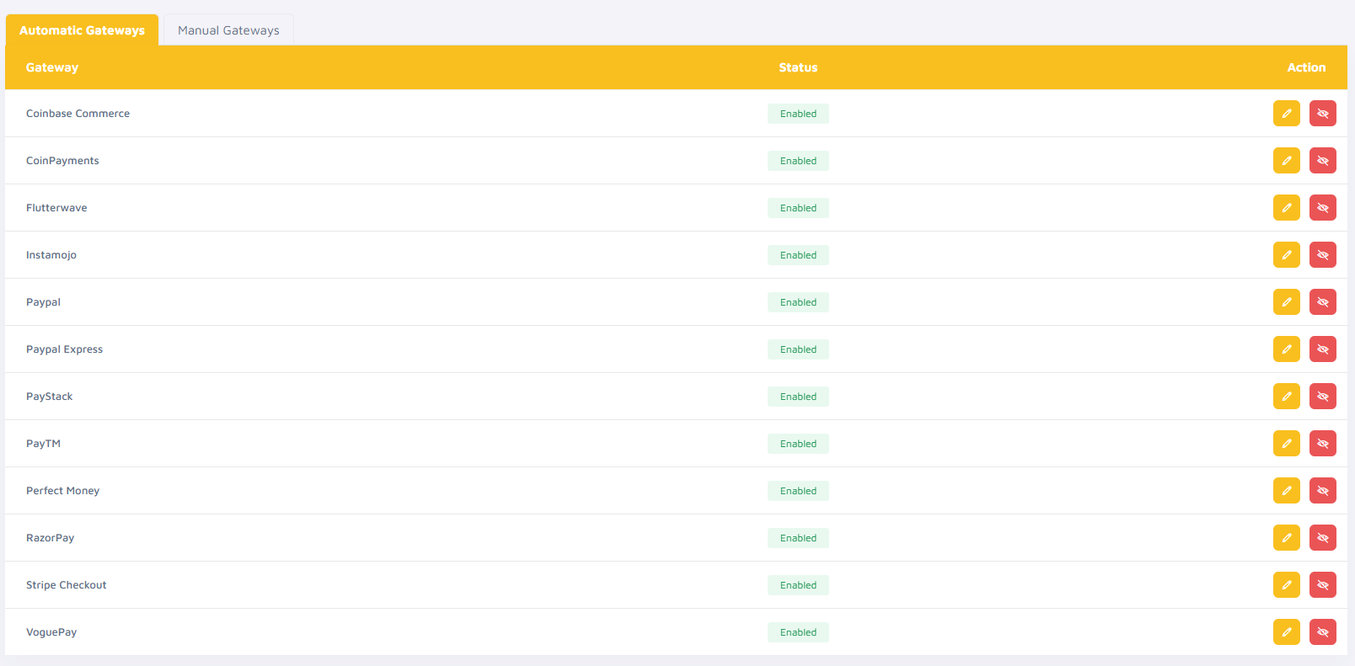This screenshot has width=1355, height=666.
Task: Disable the Perfect Money gateway
Action: tap(1322, 491)
